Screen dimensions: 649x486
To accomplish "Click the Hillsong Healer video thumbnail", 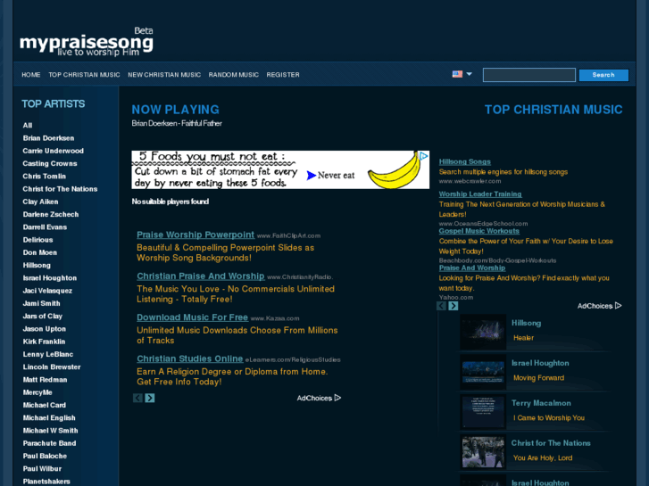I will click(483, 332).
